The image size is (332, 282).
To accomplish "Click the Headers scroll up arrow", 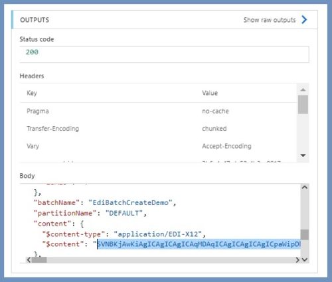I will (x=303, y=90).
